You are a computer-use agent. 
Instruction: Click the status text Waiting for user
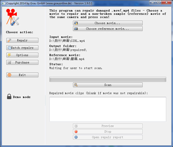(x=76, y=68)
